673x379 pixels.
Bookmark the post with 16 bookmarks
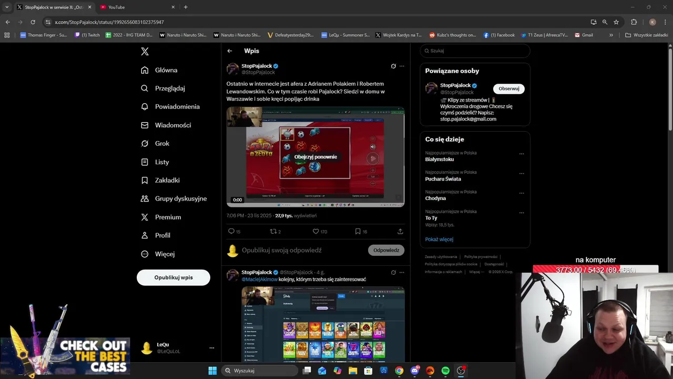[x=361, y=232]
